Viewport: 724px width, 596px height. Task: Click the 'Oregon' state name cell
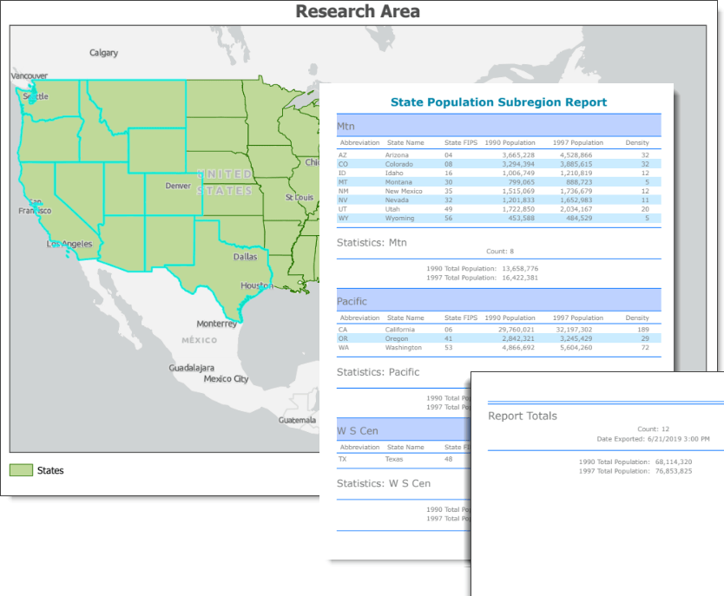tap(397, 338)
